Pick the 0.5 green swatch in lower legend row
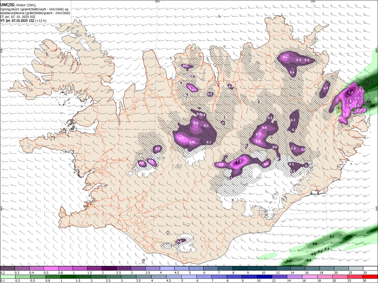The image size is (378, 283). (38, 277)
